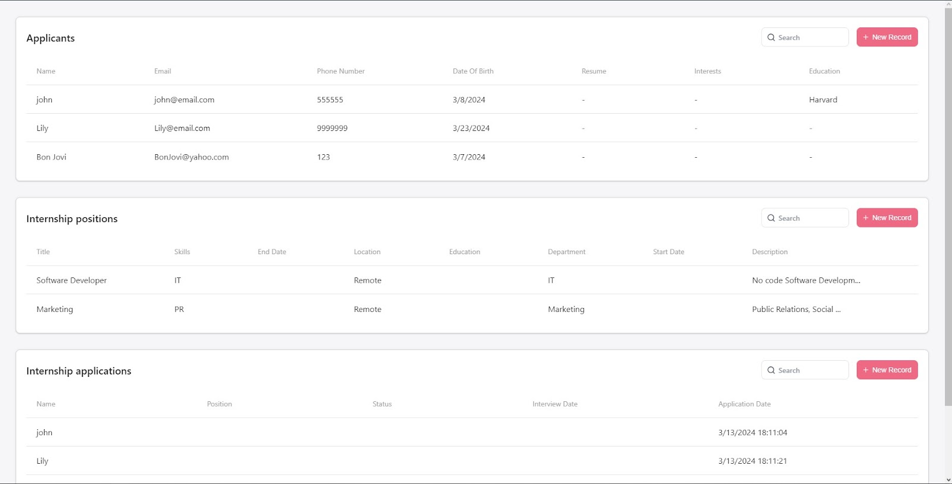Screen dimensions: 952x484
Task: Select john@email.com in the Applicants table
Action: (184, 99)
